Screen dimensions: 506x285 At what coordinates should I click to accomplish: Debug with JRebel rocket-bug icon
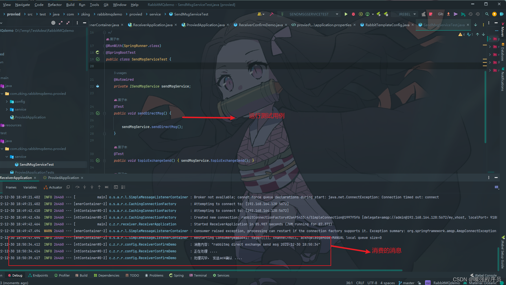pyautogui.click(x=386, y=14)
